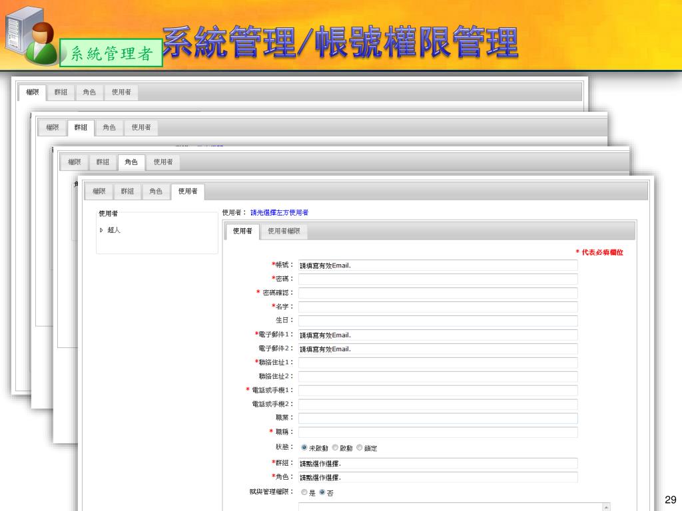Select the 未啟動 status radio button

click(x=304, y=448)
